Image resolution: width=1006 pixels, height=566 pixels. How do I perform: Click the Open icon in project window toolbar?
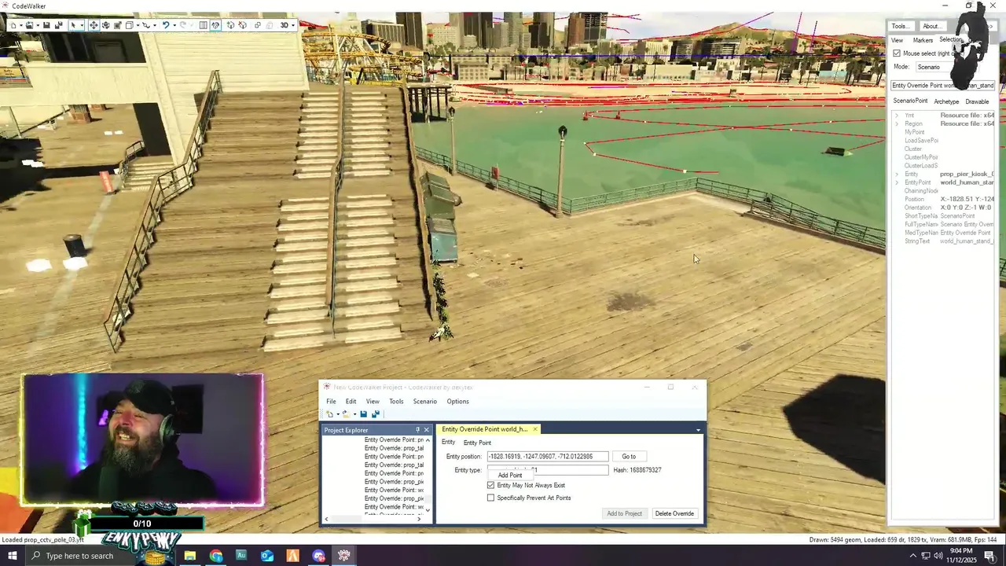tap(345, 414)
